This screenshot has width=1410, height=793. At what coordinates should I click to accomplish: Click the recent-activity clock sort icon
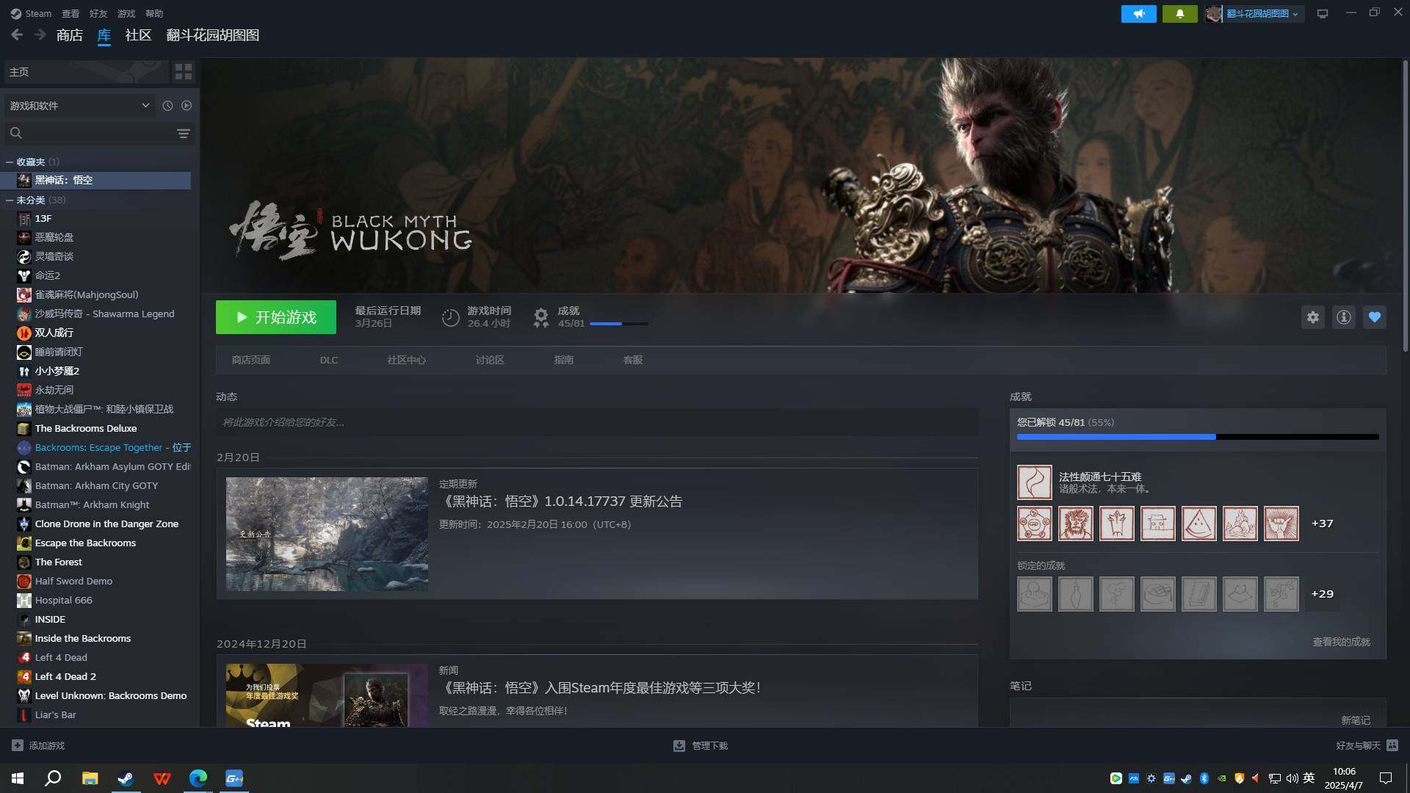pyautogui.click(x=167, y=106)
